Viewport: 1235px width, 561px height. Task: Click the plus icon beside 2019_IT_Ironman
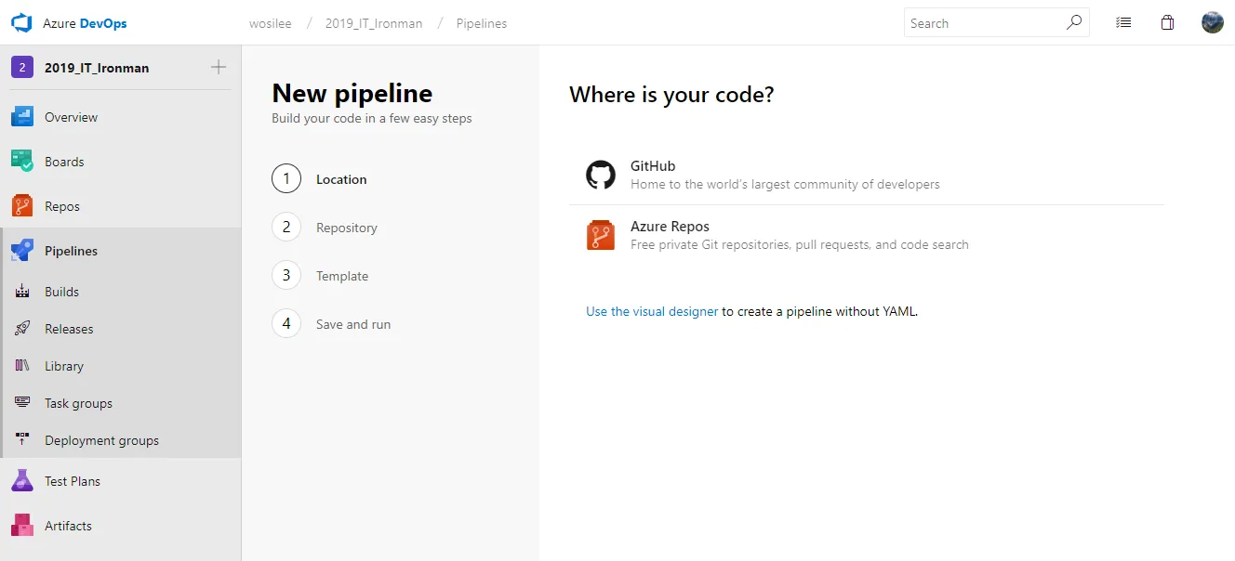pos(219,67)
